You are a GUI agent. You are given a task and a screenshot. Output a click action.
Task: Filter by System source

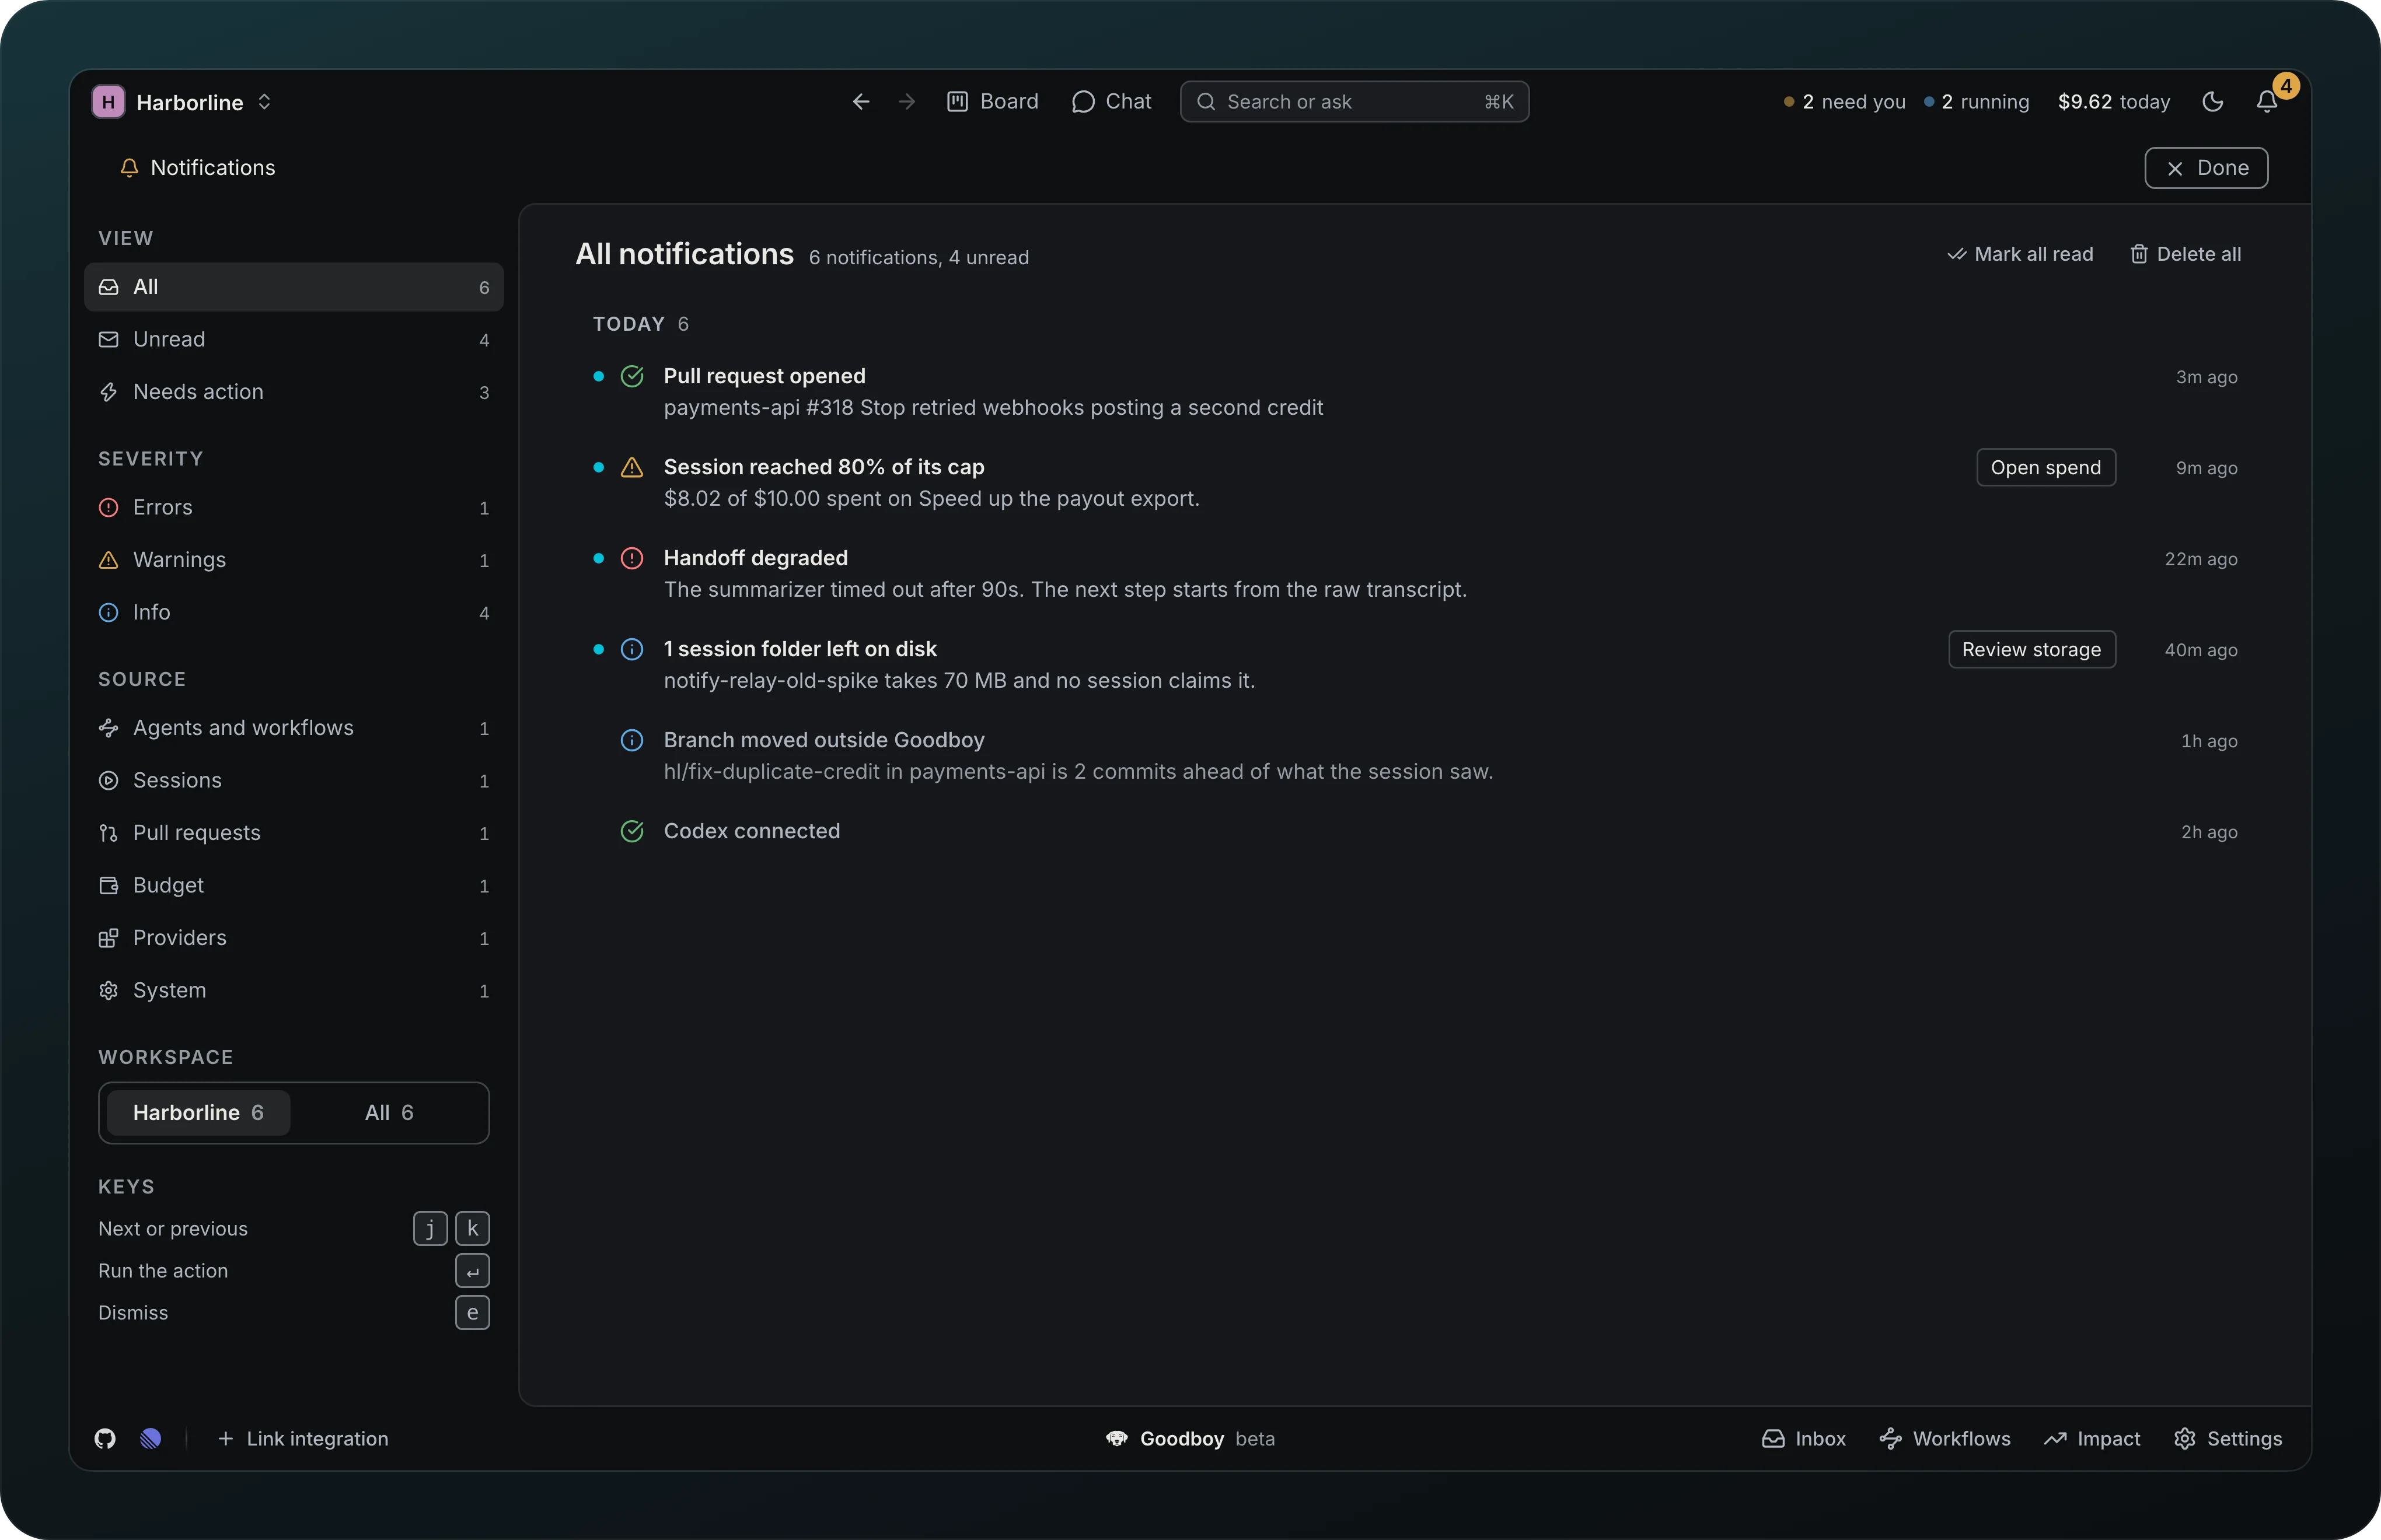tap(294, 991)
